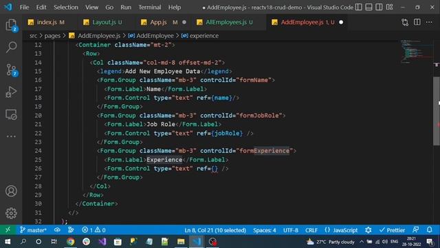Viewport: 440px width, 248px height.
Task: Open Terminal menu
Action: point(150,8)
